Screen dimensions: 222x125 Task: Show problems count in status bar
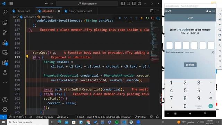(x=17, y=117)
